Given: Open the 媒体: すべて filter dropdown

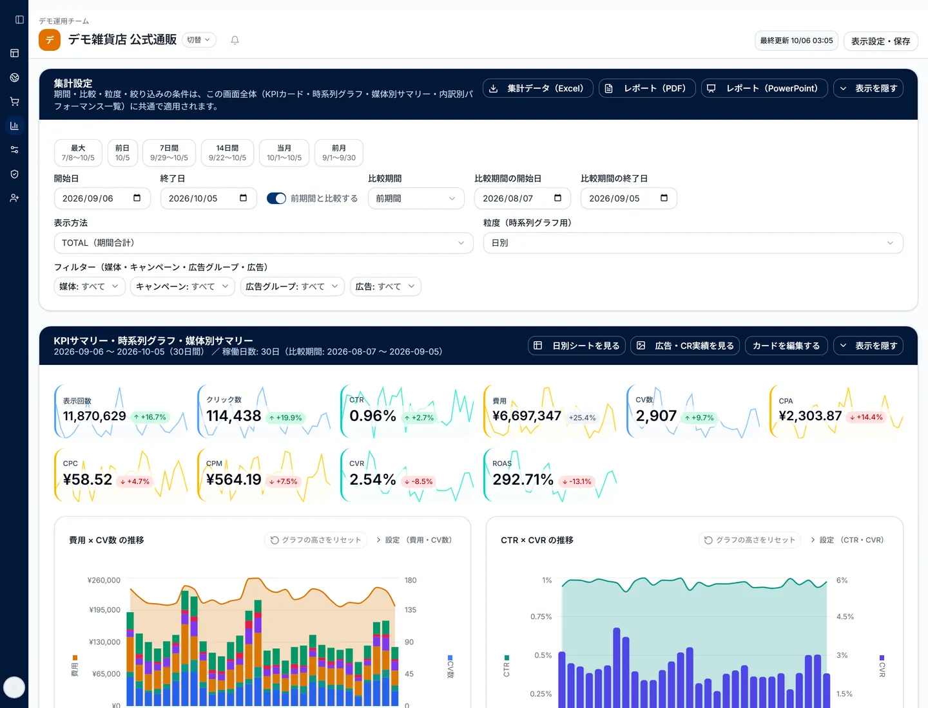Looking at the screenshot, I should point(90,286).
